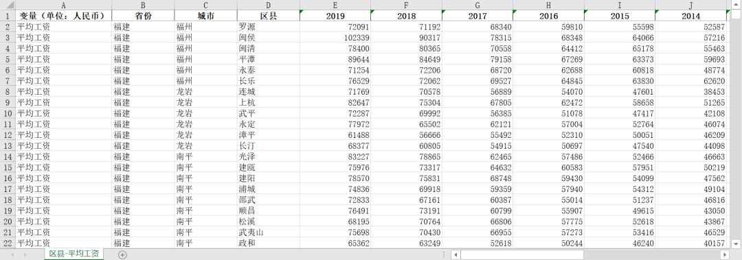Click the 2014 value 52587

(x=691, y=27)
